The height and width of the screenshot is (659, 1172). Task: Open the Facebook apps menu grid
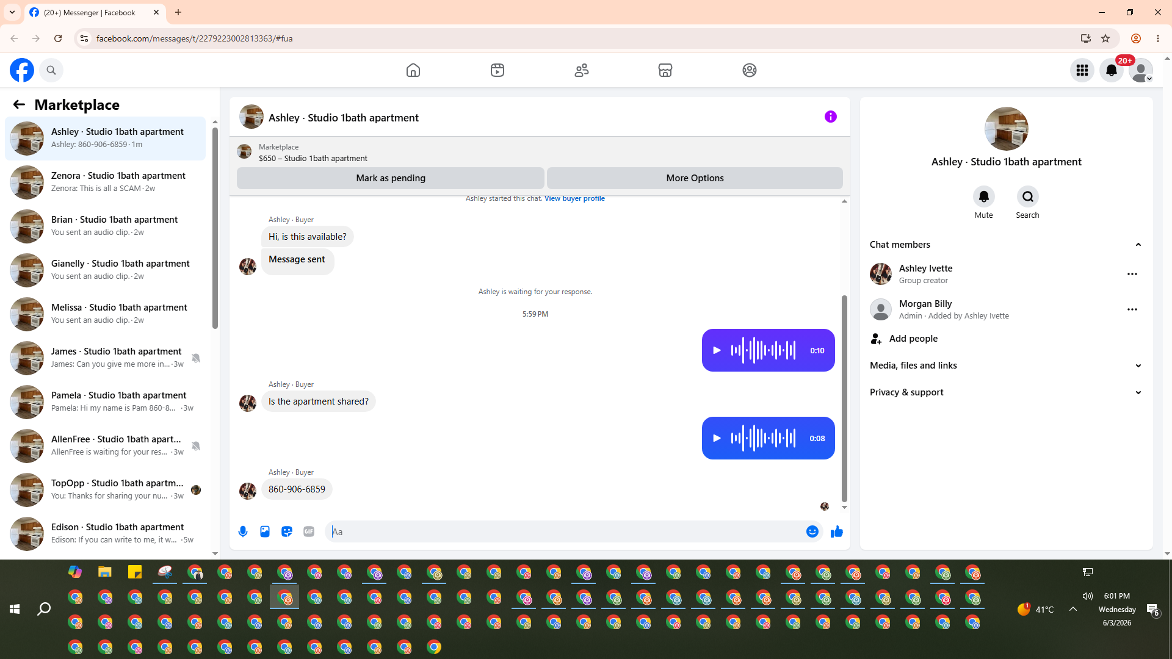tap(1082, 70)
